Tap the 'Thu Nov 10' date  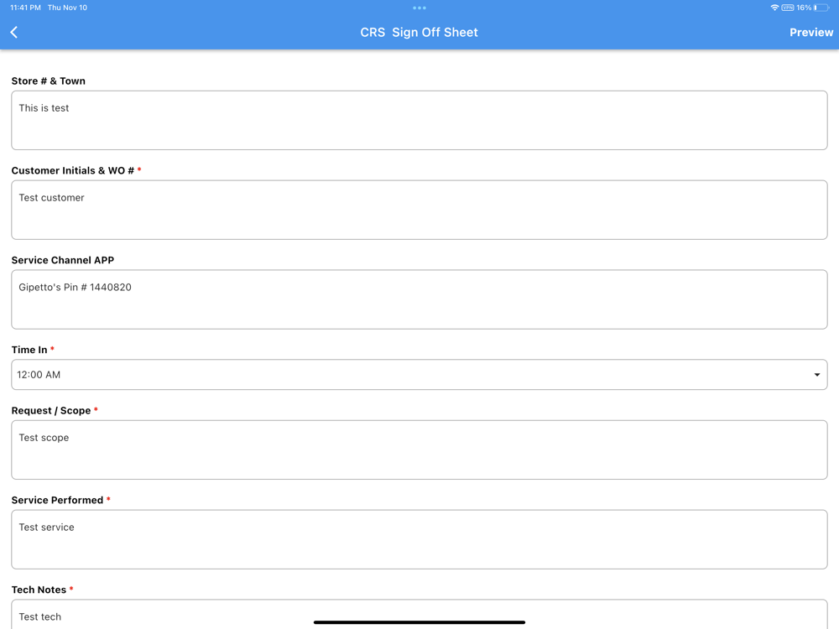pos(67,8)
